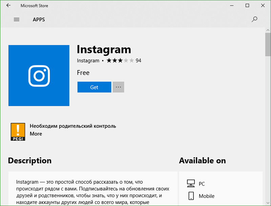Click the 94 ratings count
The width and height of the screenshot is (271, 206).
click(138, 61)
